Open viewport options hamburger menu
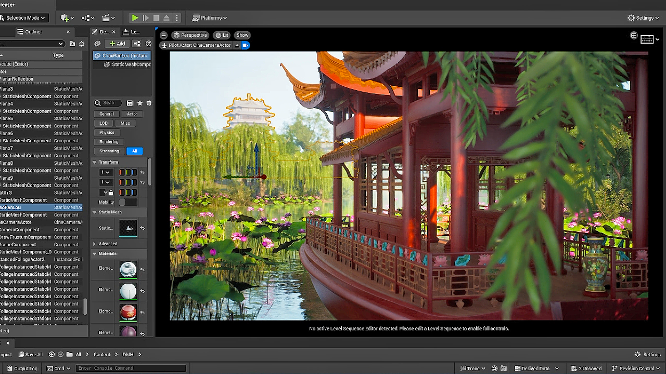Viewport: 666px width, 374px height. (x=164, y=35)
